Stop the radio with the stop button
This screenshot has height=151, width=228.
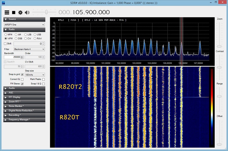point(14,12)
